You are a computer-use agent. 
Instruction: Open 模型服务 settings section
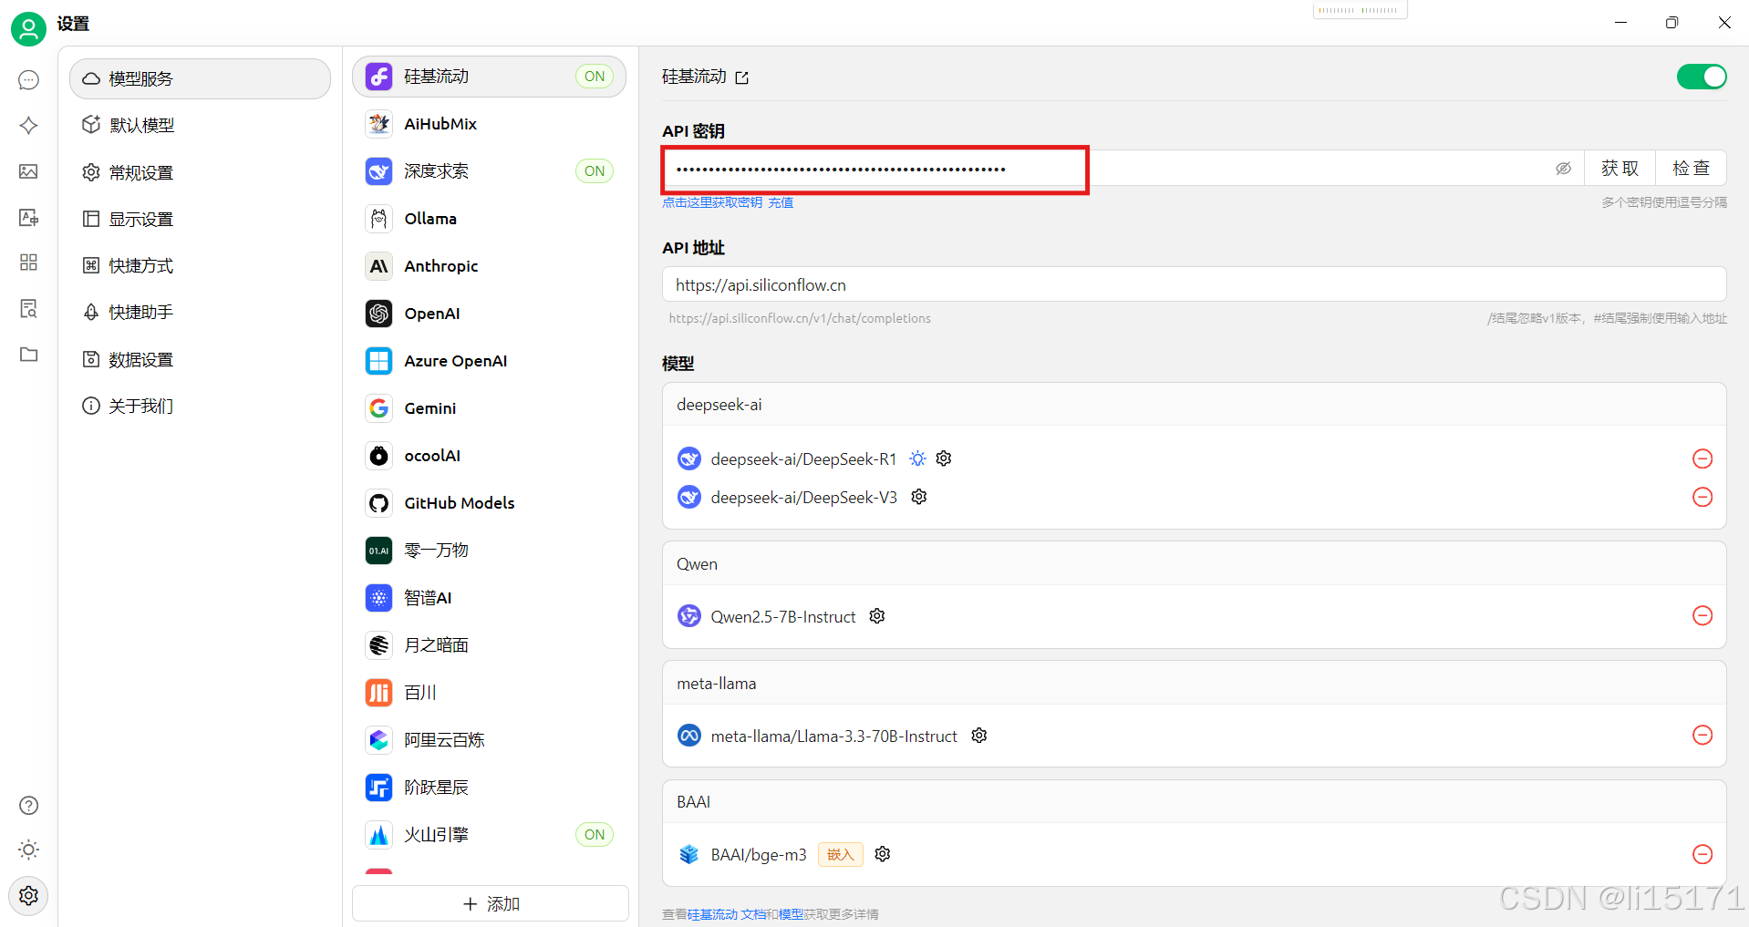click(200, 79)
